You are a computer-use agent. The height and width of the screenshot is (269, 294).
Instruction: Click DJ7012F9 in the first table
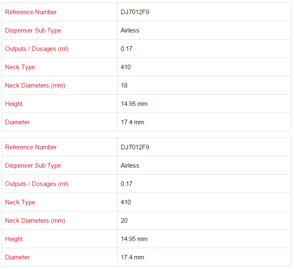click(135, 12)
